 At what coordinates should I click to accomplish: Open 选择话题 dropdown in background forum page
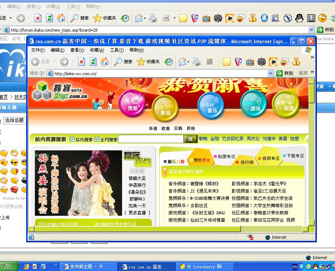(15, 121)
